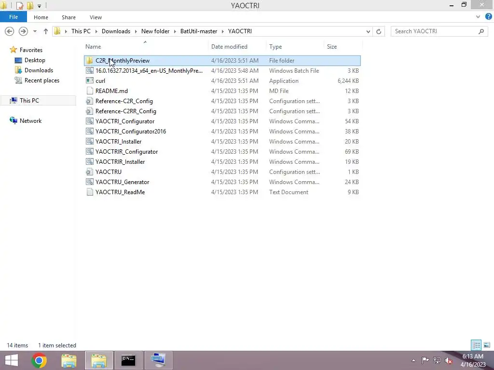494x370 pixels.
Task: Select YAOCTRU_Generator script icon
Action: tap(90, 182)
